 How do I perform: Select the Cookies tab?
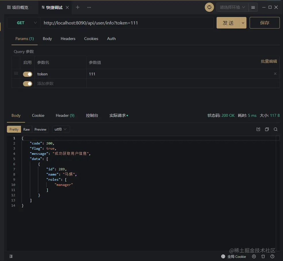(91, 39)
